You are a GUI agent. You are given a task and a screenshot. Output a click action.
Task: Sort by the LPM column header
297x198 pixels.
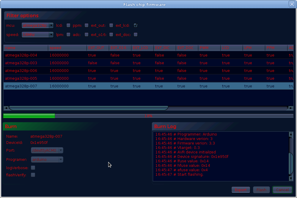coord(254,48)
